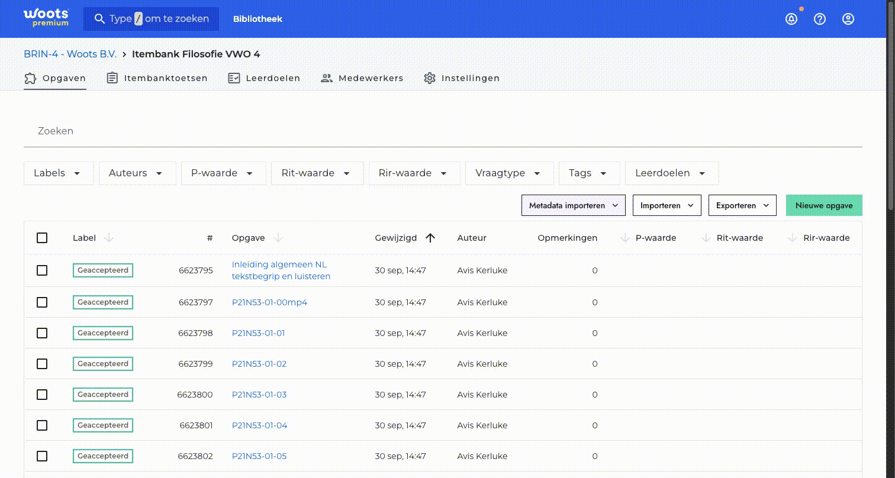Open the user account profile icon
The height and width of the screenshot is (478, 895).
click(848, 19)
